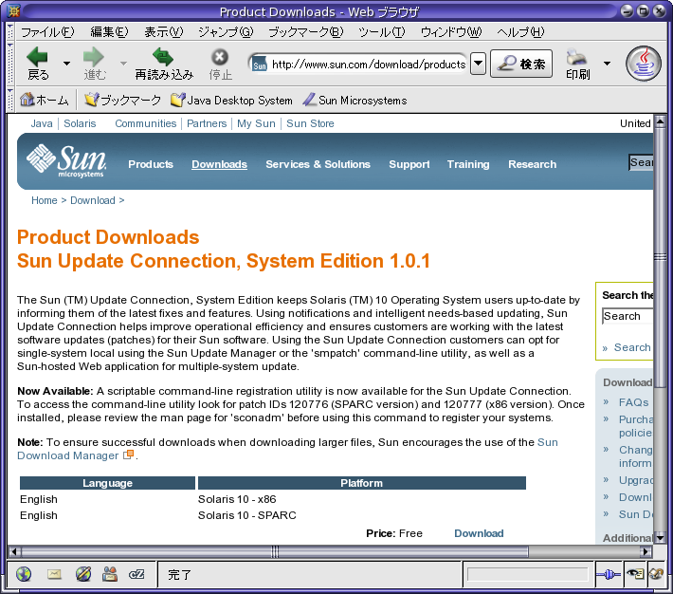The height and width of the screenshot is (594, 673).
Task: Open the ファイル(F) menu
Action: (47, 32)
